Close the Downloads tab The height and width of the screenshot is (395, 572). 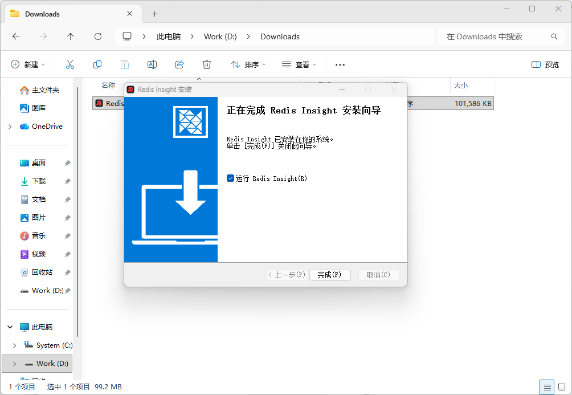pyautogui.click(x=129, y=14)
